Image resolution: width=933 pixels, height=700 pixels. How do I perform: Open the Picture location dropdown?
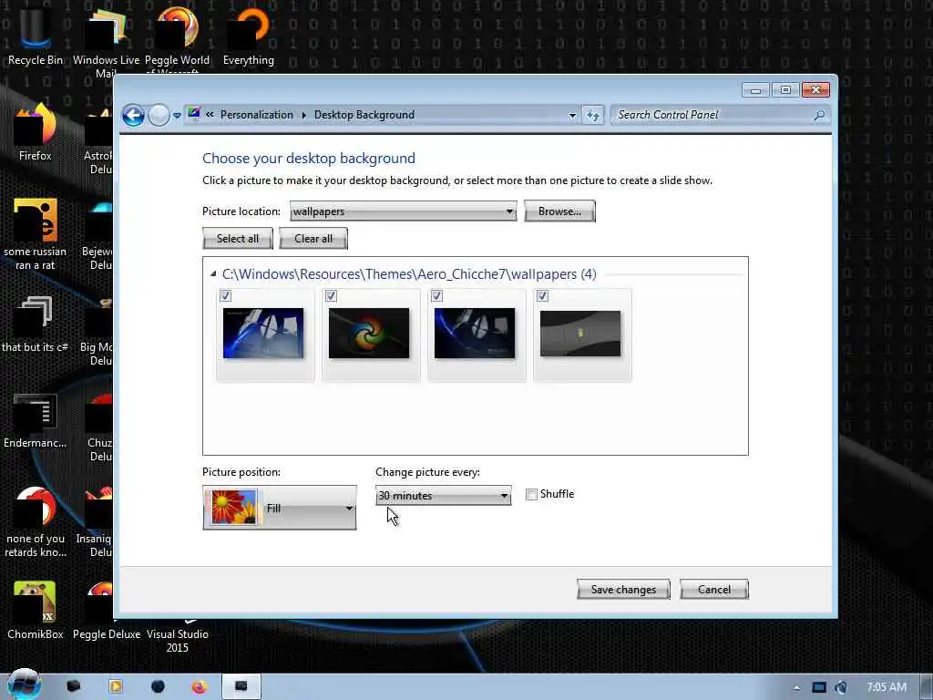pyautogui.click(x=403, y=211)
